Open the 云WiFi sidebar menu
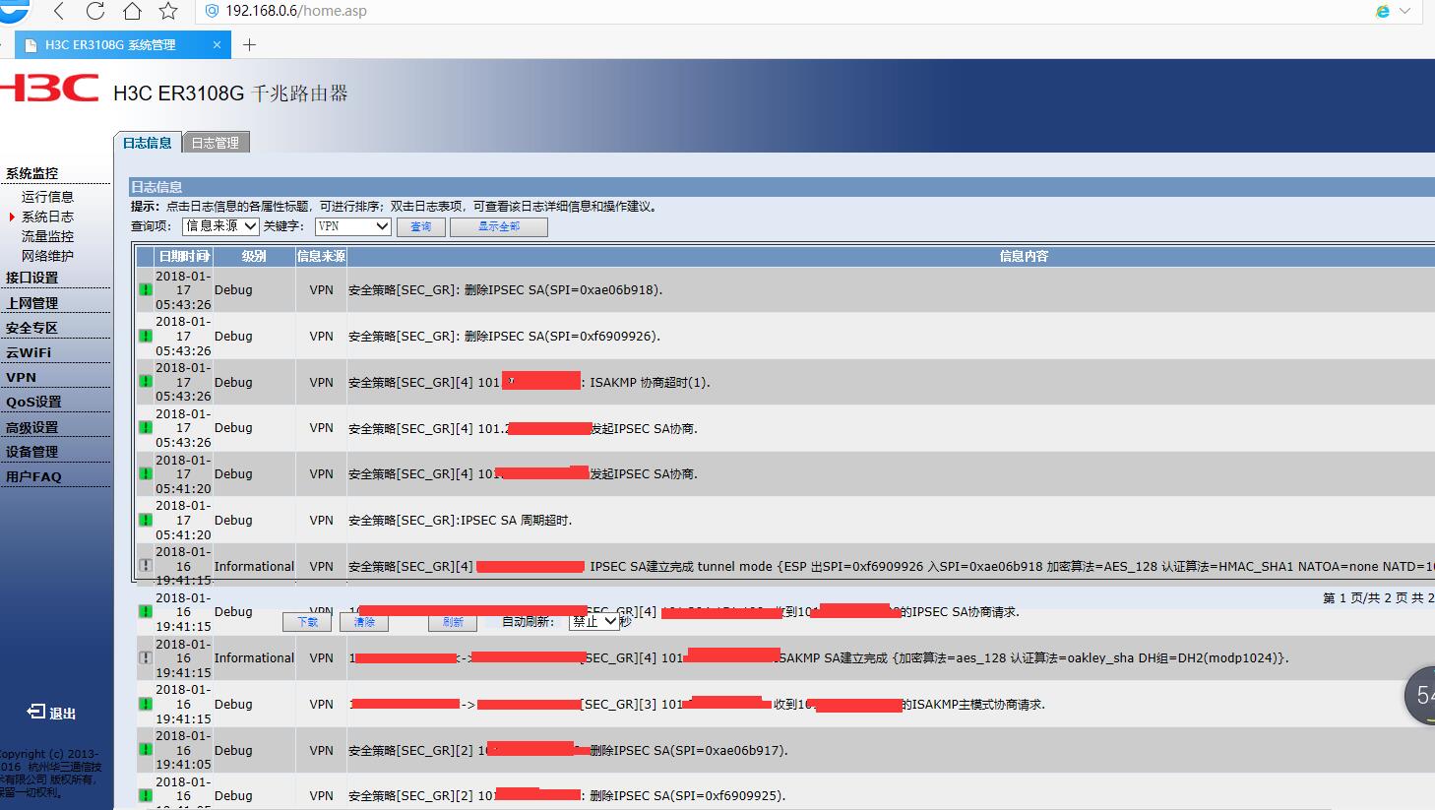 coord(29,352)
